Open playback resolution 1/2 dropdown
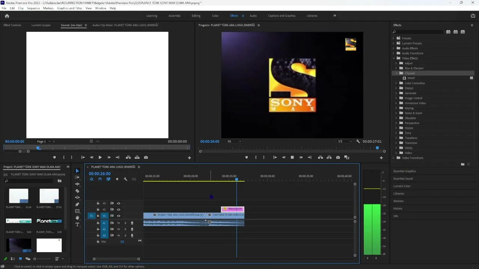This screenshot has width=479, height=269. click(x=345, y=142)
